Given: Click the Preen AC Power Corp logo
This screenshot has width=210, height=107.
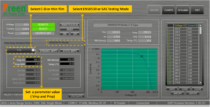Looking at the screenshot, I should (14, 9).
